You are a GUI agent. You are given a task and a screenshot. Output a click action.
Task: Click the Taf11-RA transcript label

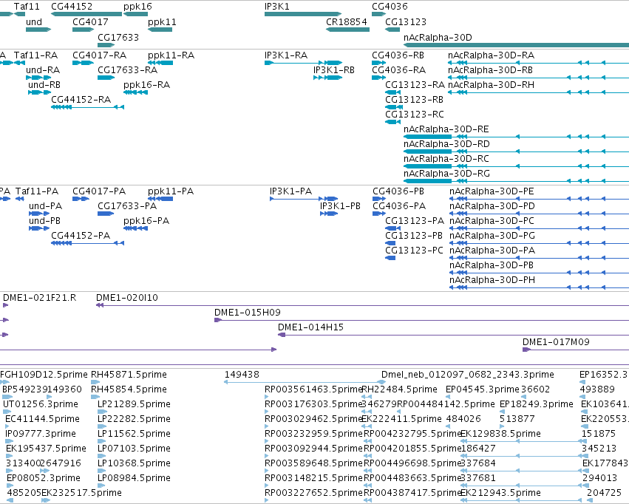[35, 55]
